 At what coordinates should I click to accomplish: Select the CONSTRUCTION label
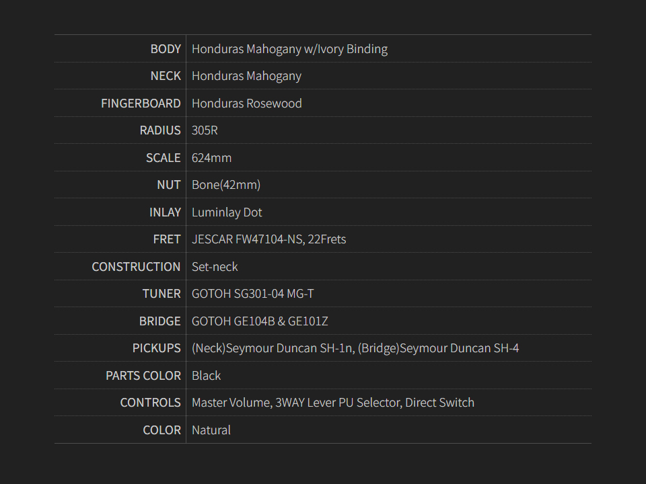136,267
